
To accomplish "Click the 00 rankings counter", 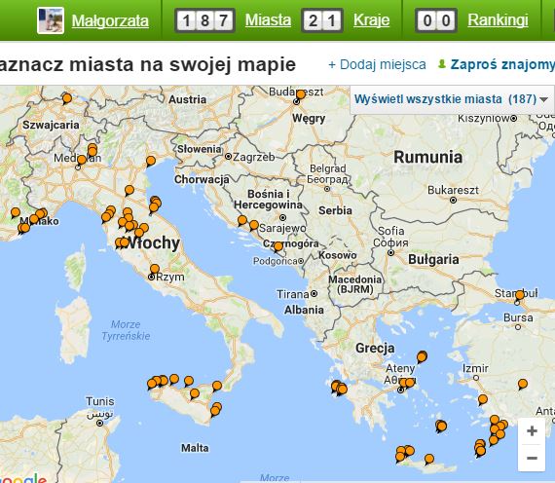I will tap(436, 20).
